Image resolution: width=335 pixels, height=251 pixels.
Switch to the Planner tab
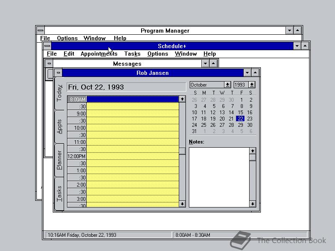tap(59, 160)
